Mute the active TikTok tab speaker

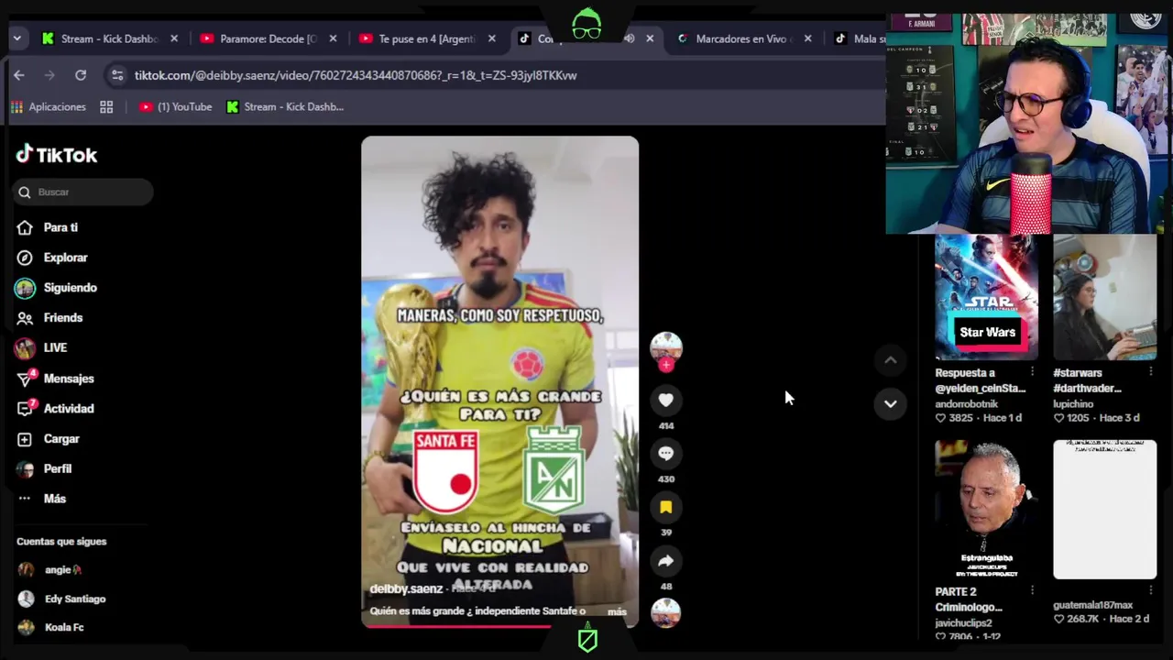(630, 38)
